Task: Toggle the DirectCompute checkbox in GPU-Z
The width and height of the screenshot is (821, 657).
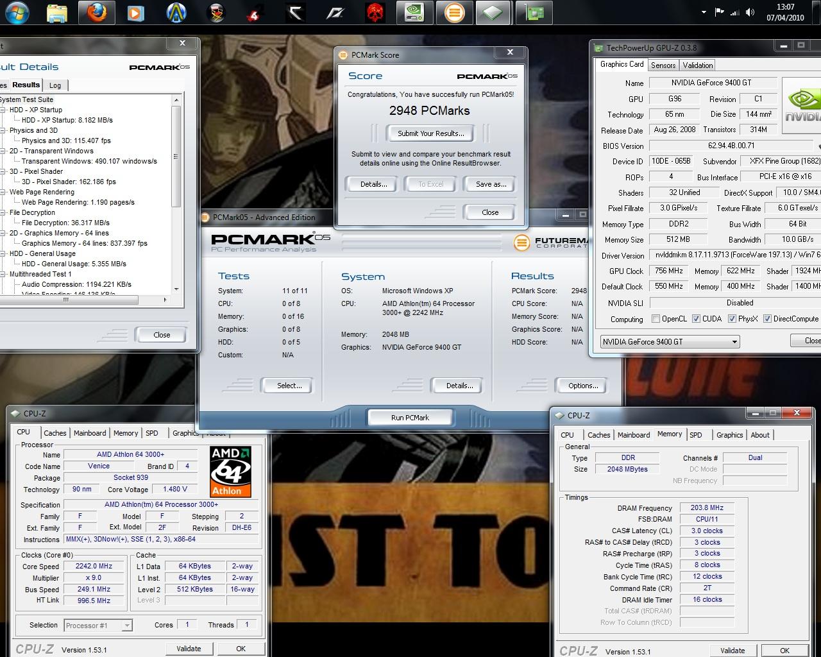Action: tap(767, 319)
